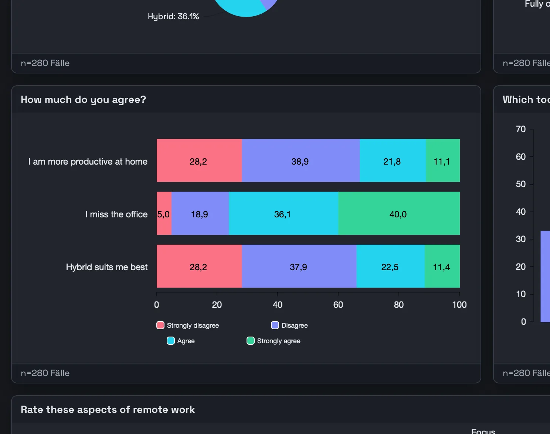Click the 28,2 segment for productive at home

coord(199,161)
